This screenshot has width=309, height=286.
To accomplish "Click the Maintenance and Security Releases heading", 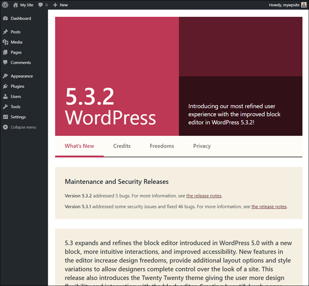I will [x=117, y=182].
